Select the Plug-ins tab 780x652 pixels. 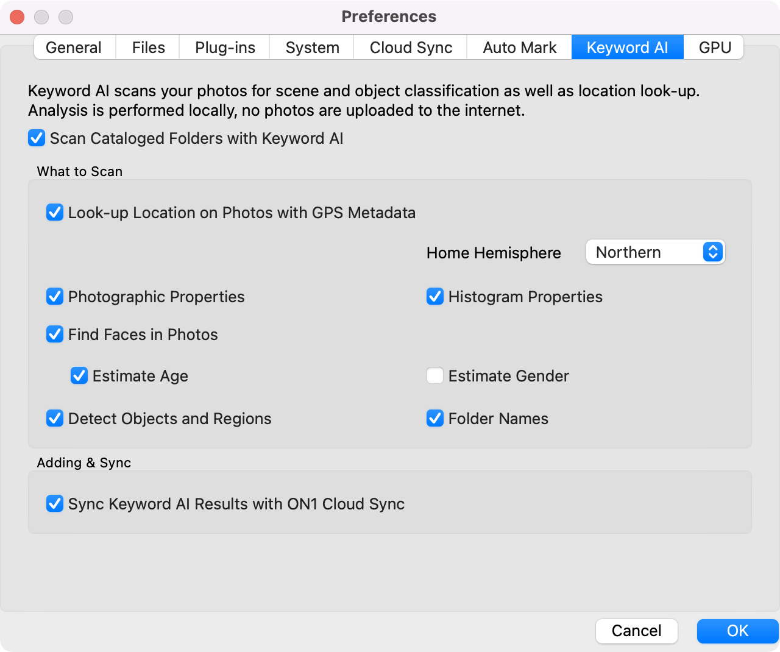tap(224, 47)
